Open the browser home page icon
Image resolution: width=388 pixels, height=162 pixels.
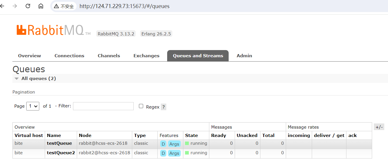pyautogui.click(x=41, y=6)
